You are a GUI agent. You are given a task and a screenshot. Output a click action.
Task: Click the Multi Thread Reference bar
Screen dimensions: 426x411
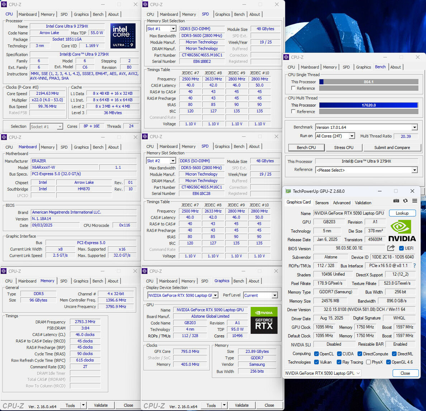point(369,112)
